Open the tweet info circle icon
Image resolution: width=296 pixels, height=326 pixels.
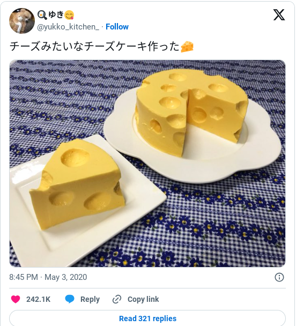pyautogui.click(x=279, y=277)
